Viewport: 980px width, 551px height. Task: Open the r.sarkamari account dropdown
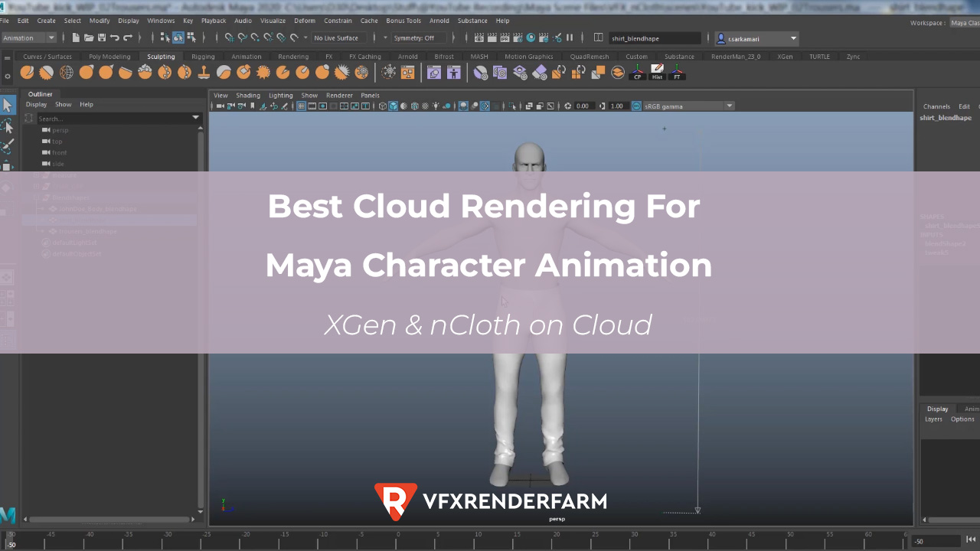[756, 37]
